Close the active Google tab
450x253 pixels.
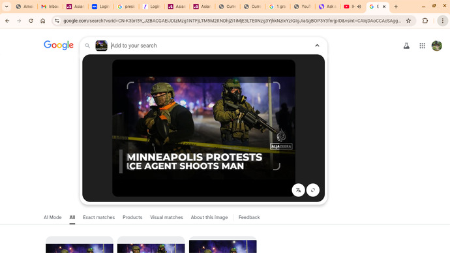coord(384,7)
